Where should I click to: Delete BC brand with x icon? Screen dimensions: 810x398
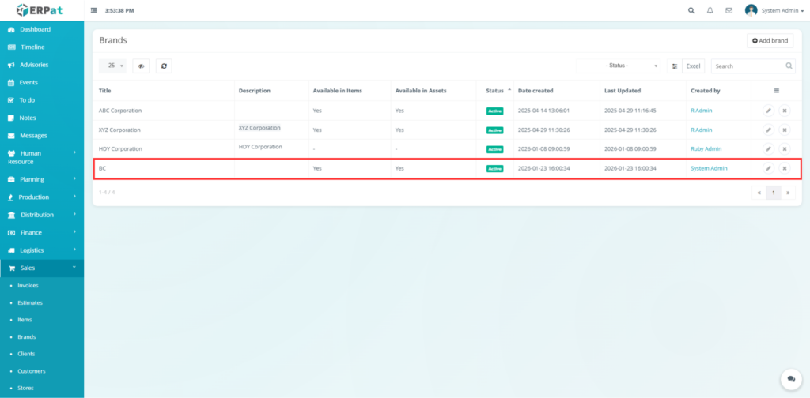pyautogui.click(x=785, y=168)
